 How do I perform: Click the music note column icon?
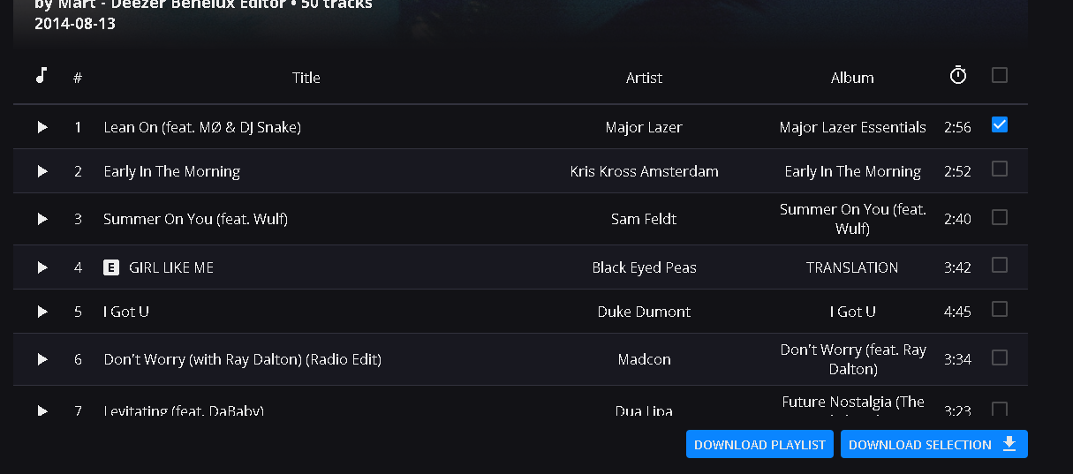[41, 76]
